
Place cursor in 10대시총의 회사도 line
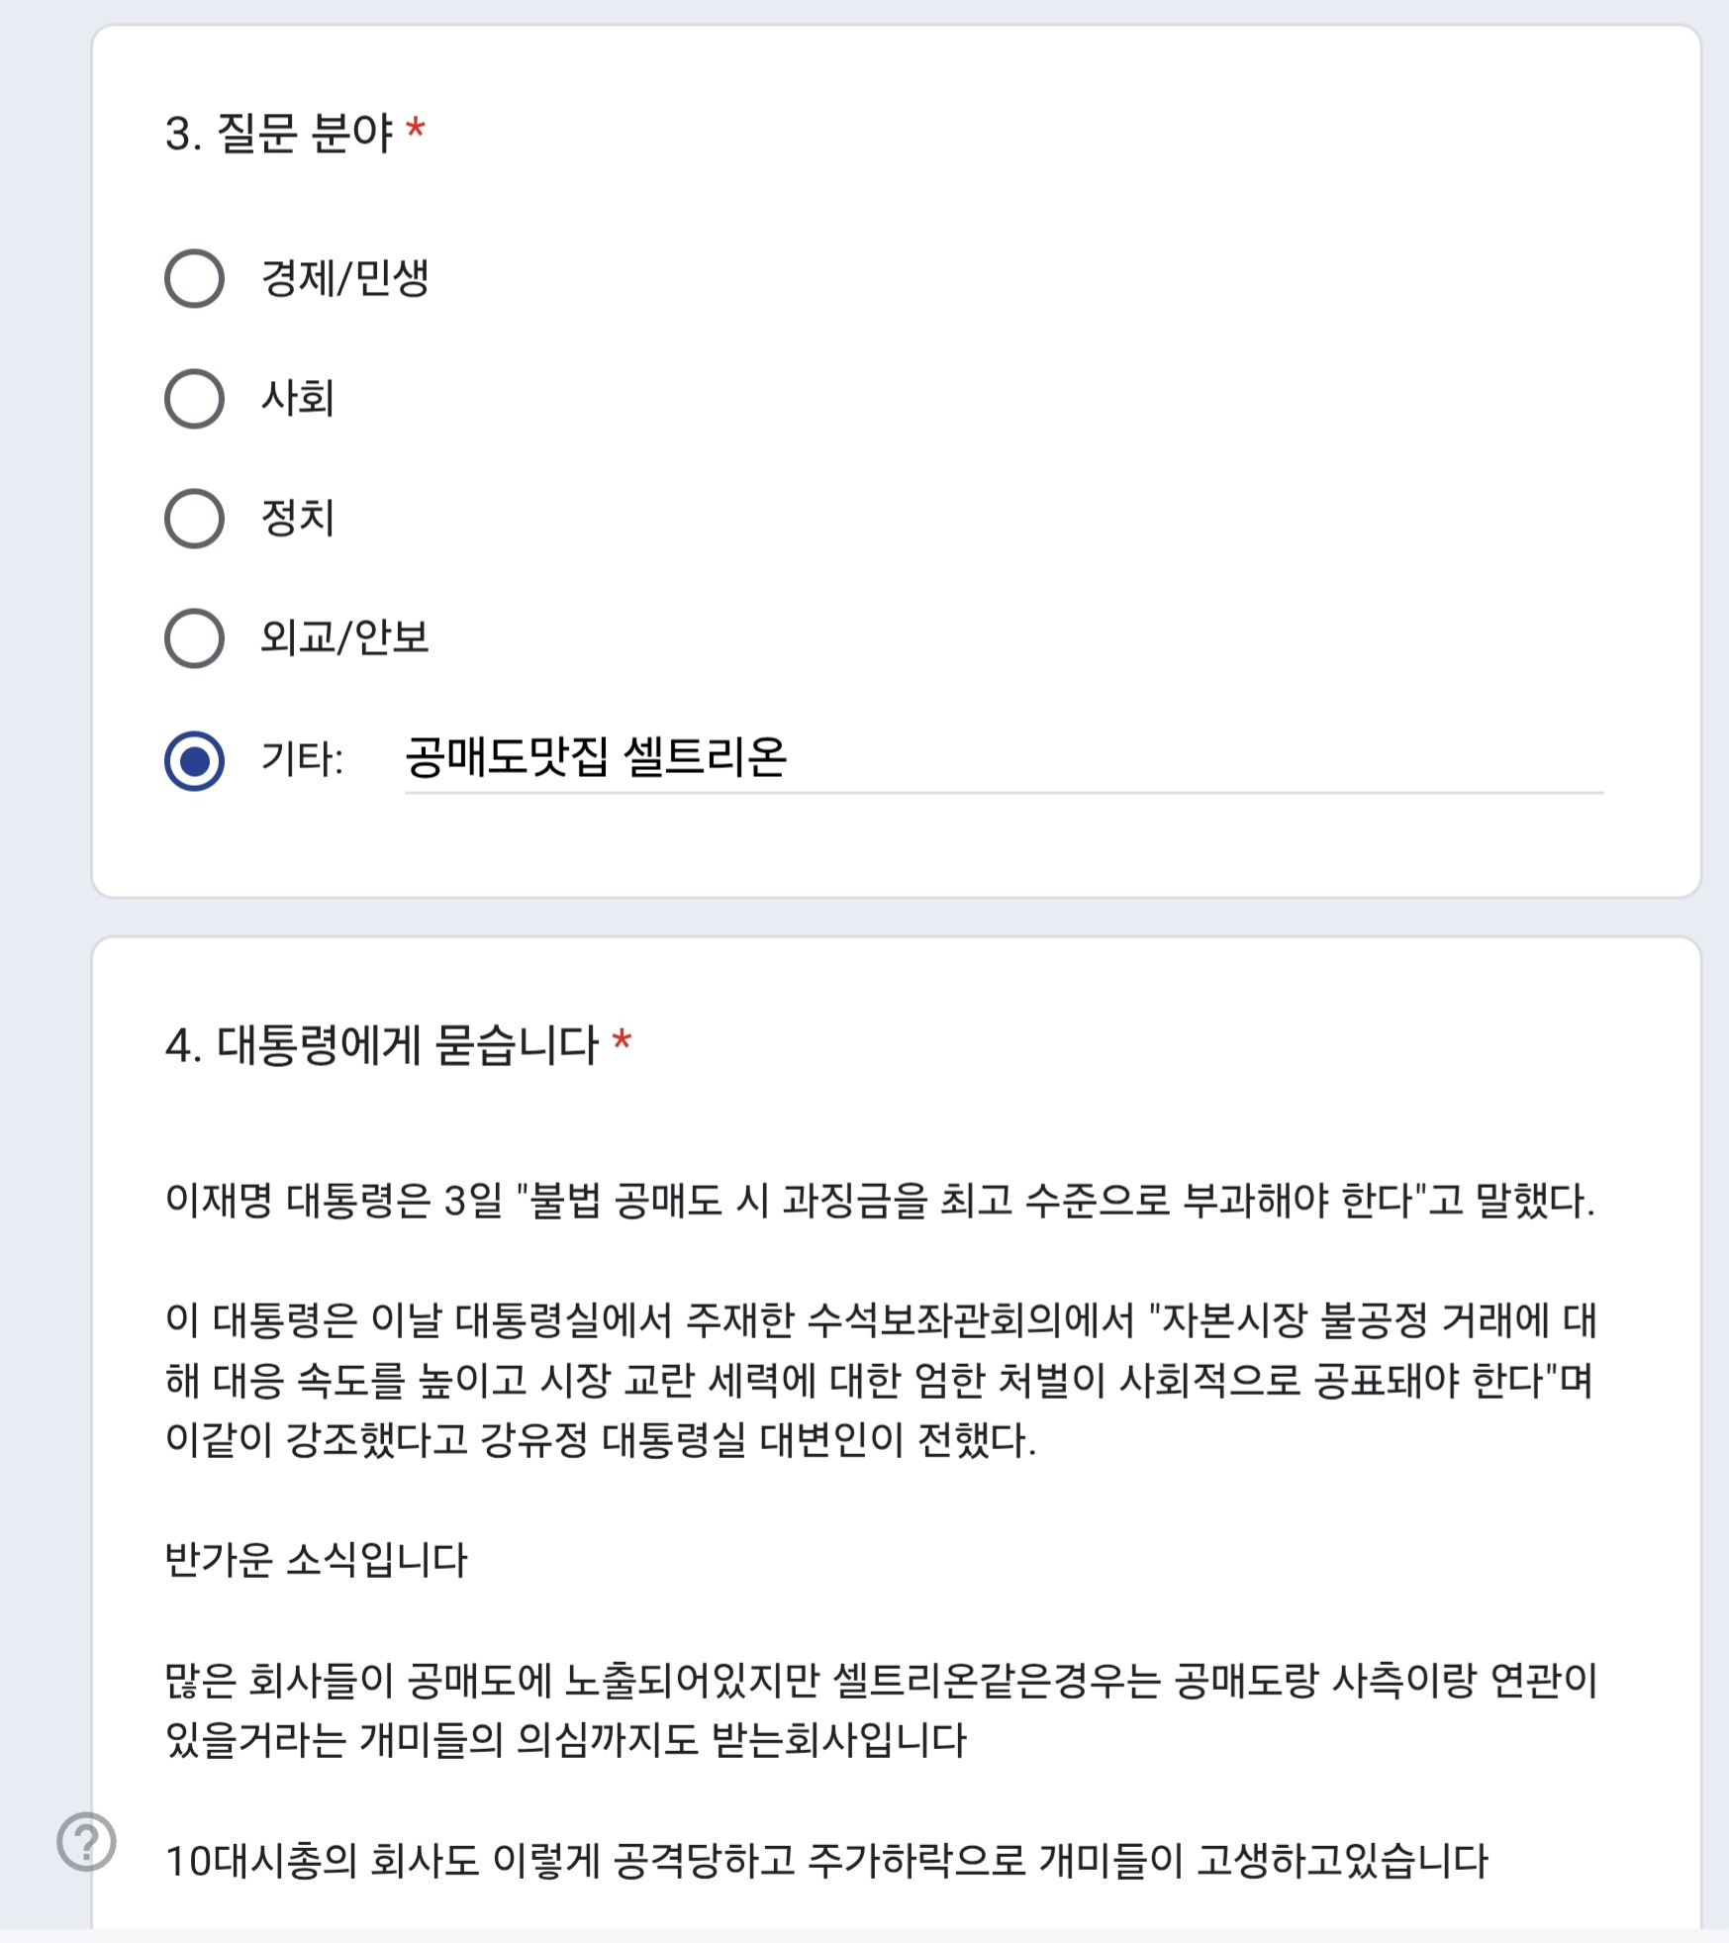pyautogui.click(x=826, y=1861)
